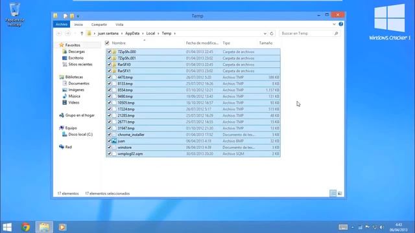This screenshot has height=233, width=415.
Task: Uncheck the RarSFX0 checkbox
Action: click(x=109, y=65)
